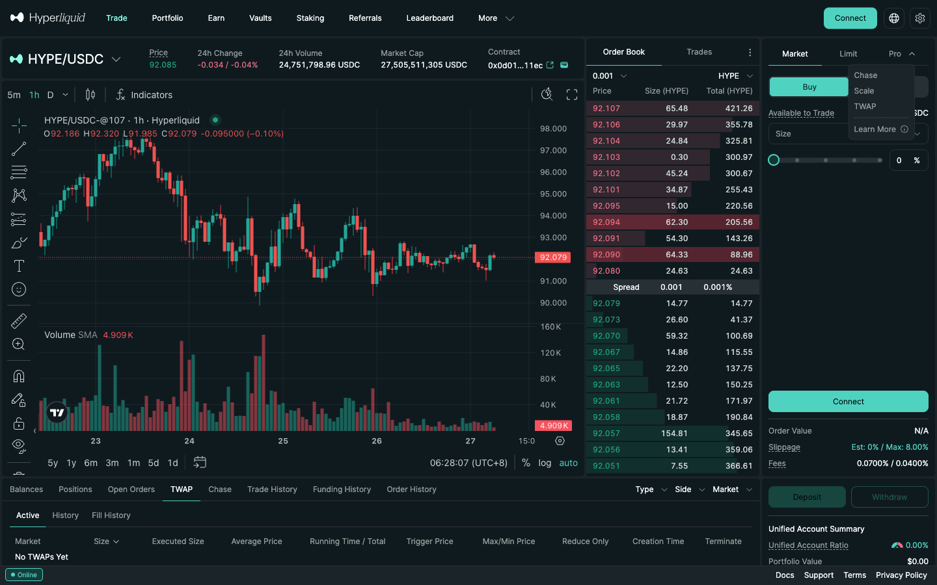Toggle magnet mode for drawings
The width and height of the screenshot is (937, 585).
pyautogui.click(x=19, y=376)
